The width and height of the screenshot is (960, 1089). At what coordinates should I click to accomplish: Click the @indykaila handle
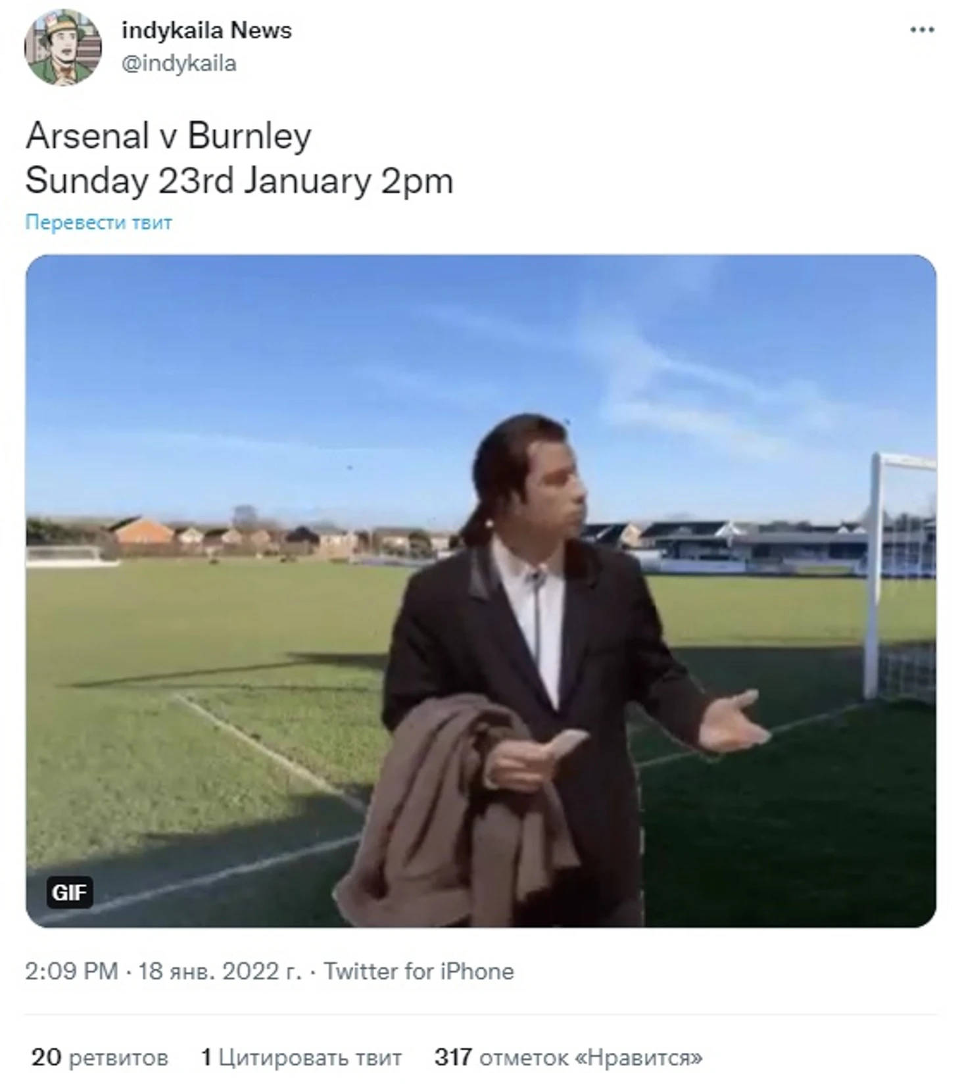point(179,64)
